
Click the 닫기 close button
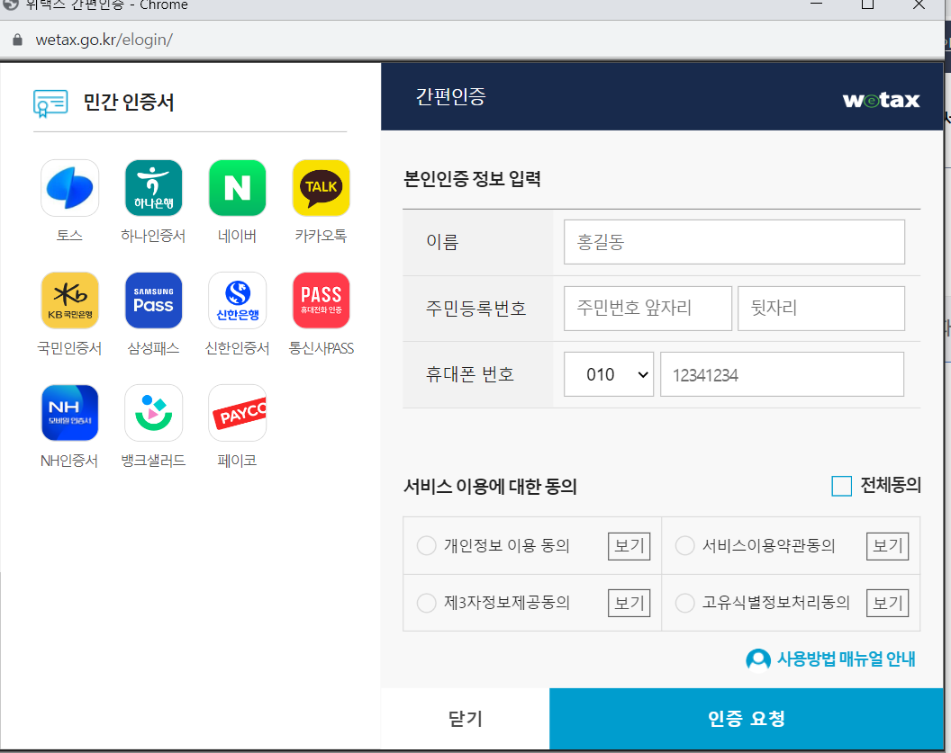[466, 719]
